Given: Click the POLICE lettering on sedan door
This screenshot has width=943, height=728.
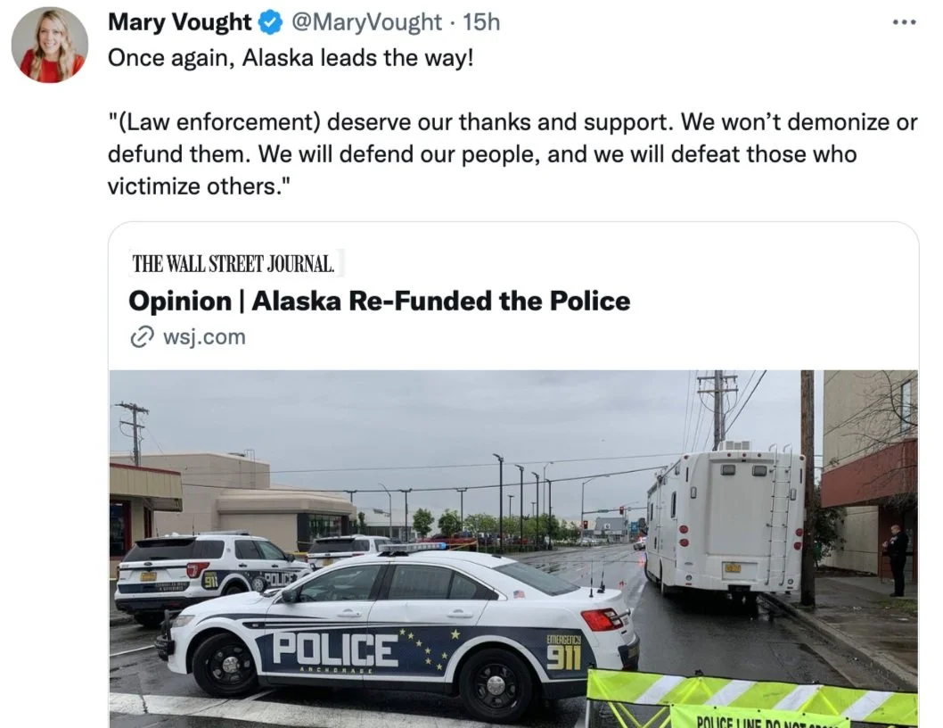Looking at the screenshot, I should (334, 649).
